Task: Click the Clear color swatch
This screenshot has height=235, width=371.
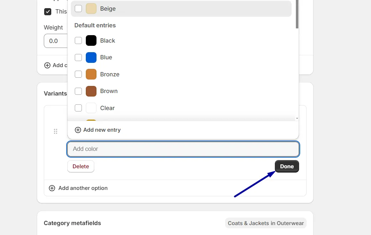Action: click(91, 108)
